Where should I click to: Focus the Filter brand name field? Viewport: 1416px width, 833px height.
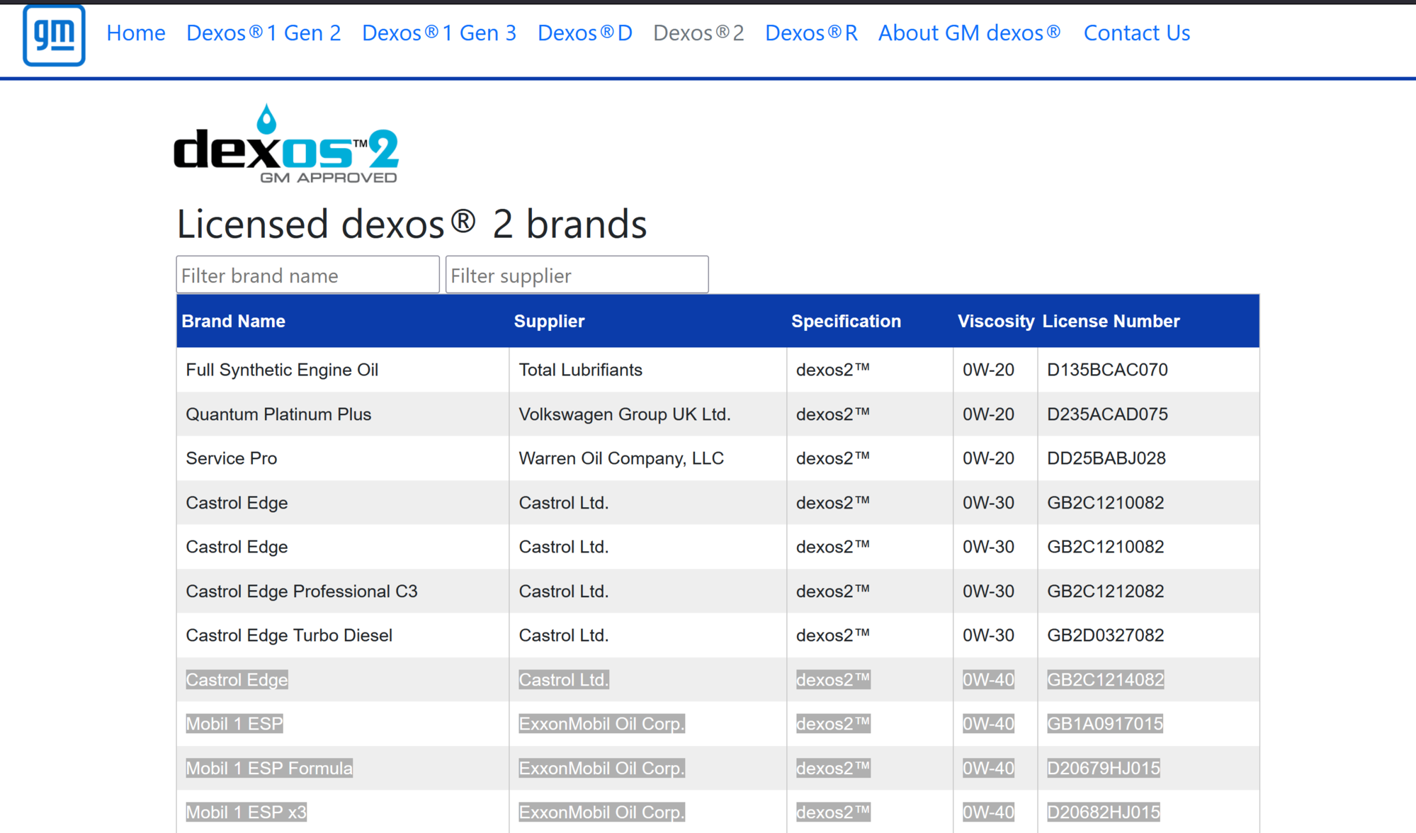(307, 275)
